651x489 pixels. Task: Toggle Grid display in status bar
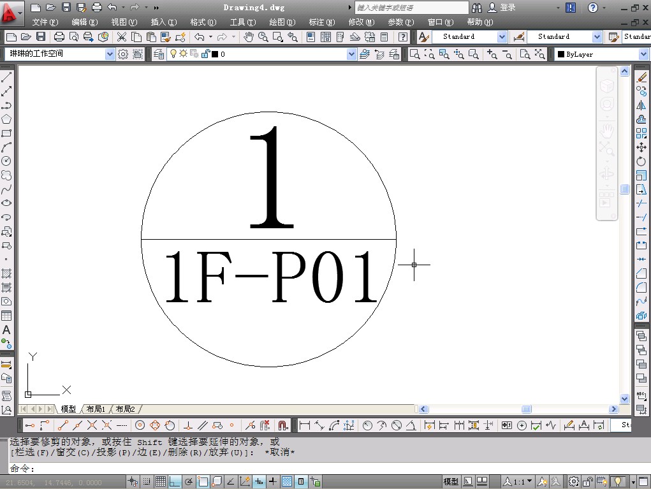coord(161,481)
